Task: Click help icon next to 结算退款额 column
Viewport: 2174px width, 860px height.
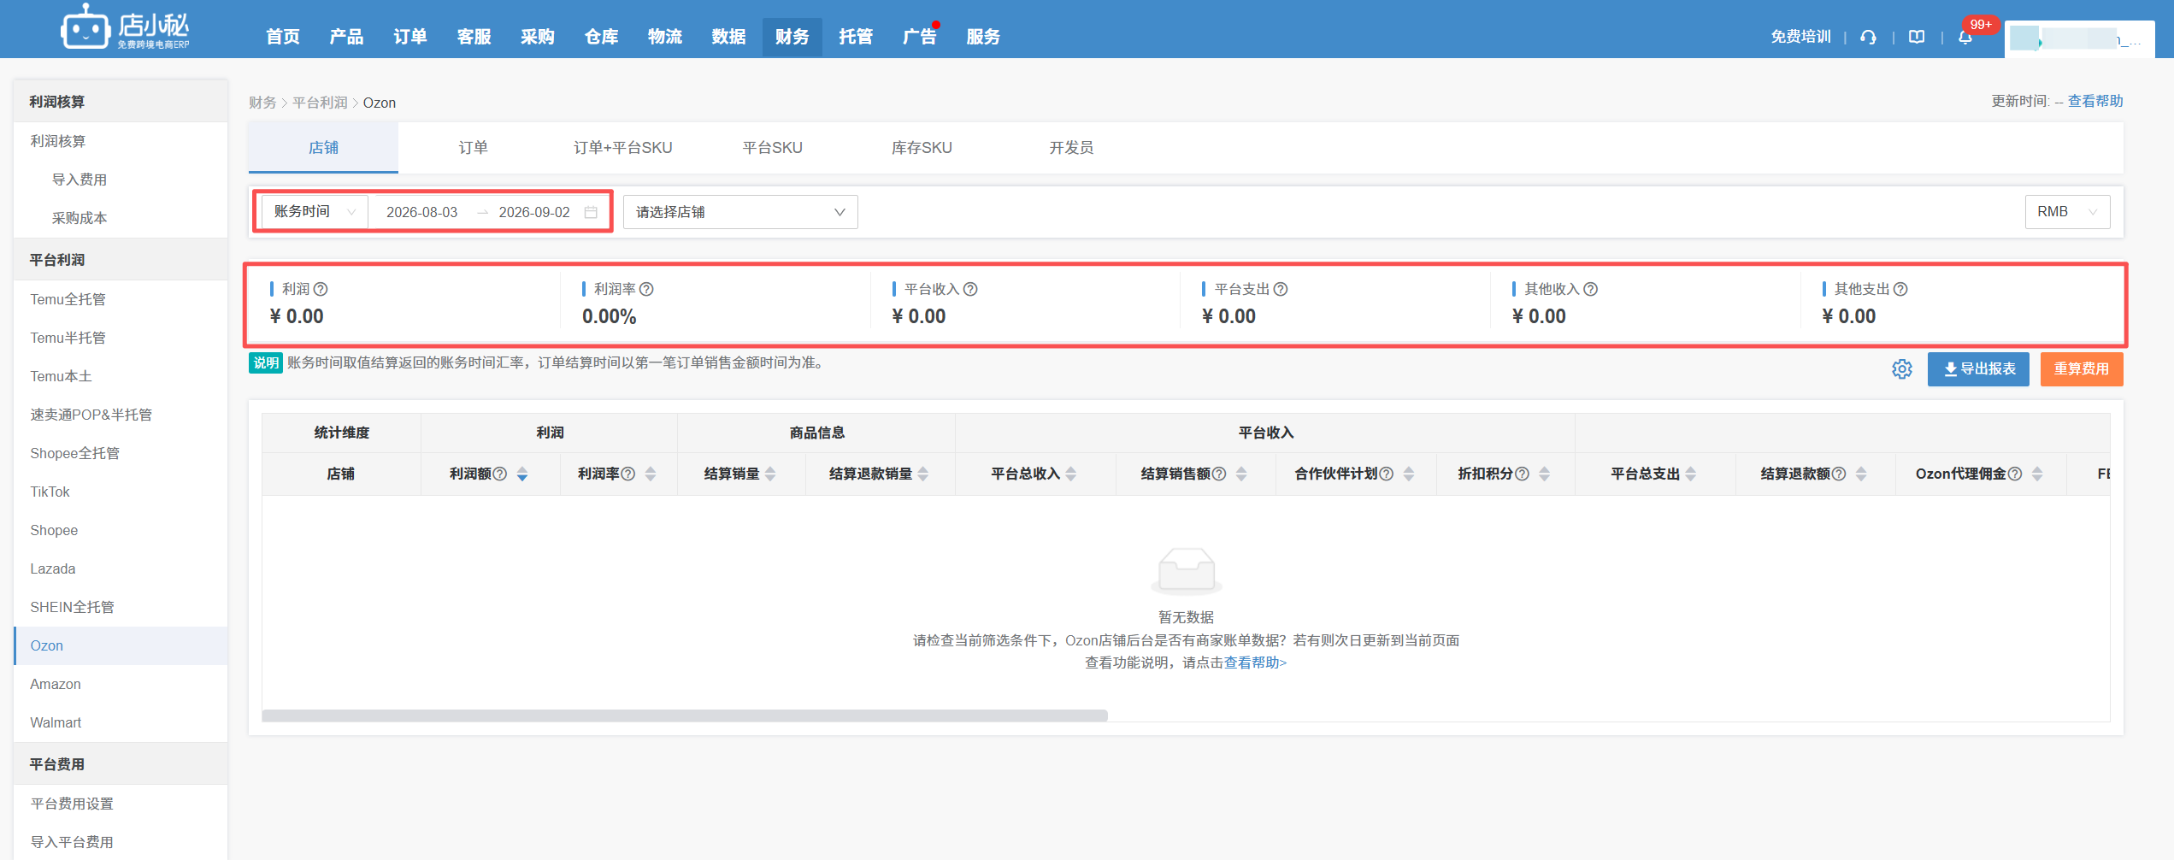Action: 1839,474
